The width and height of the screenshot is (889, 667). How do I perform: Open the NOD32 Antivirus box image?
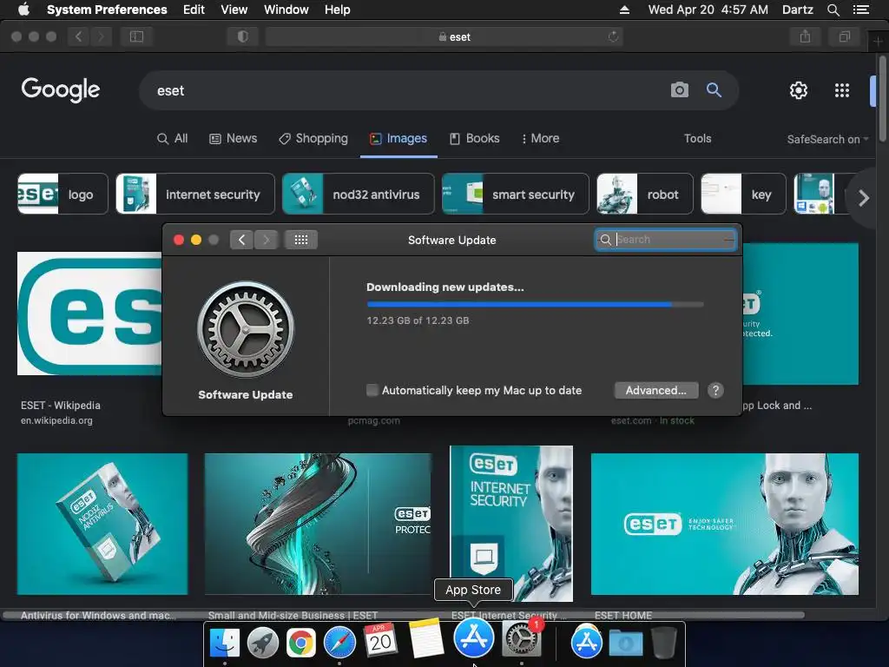[102, 524]
